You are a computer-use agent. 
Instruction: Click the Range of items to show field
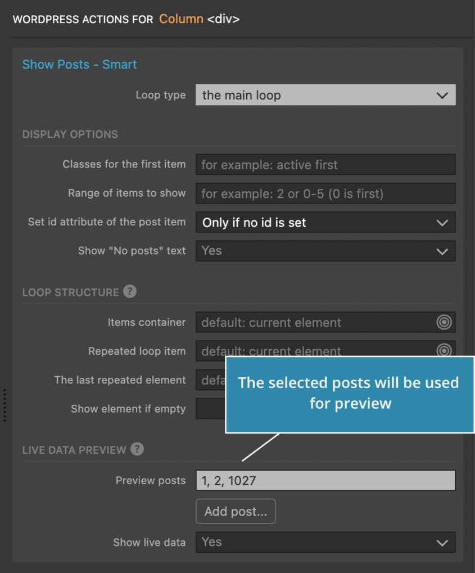(x=325, y=193)
